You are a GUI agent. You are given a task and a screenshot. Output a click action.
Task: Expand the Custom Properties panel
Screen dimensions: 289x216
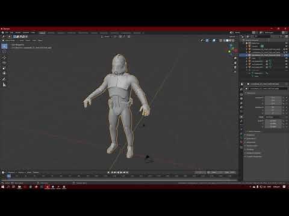tap(253, 157)
